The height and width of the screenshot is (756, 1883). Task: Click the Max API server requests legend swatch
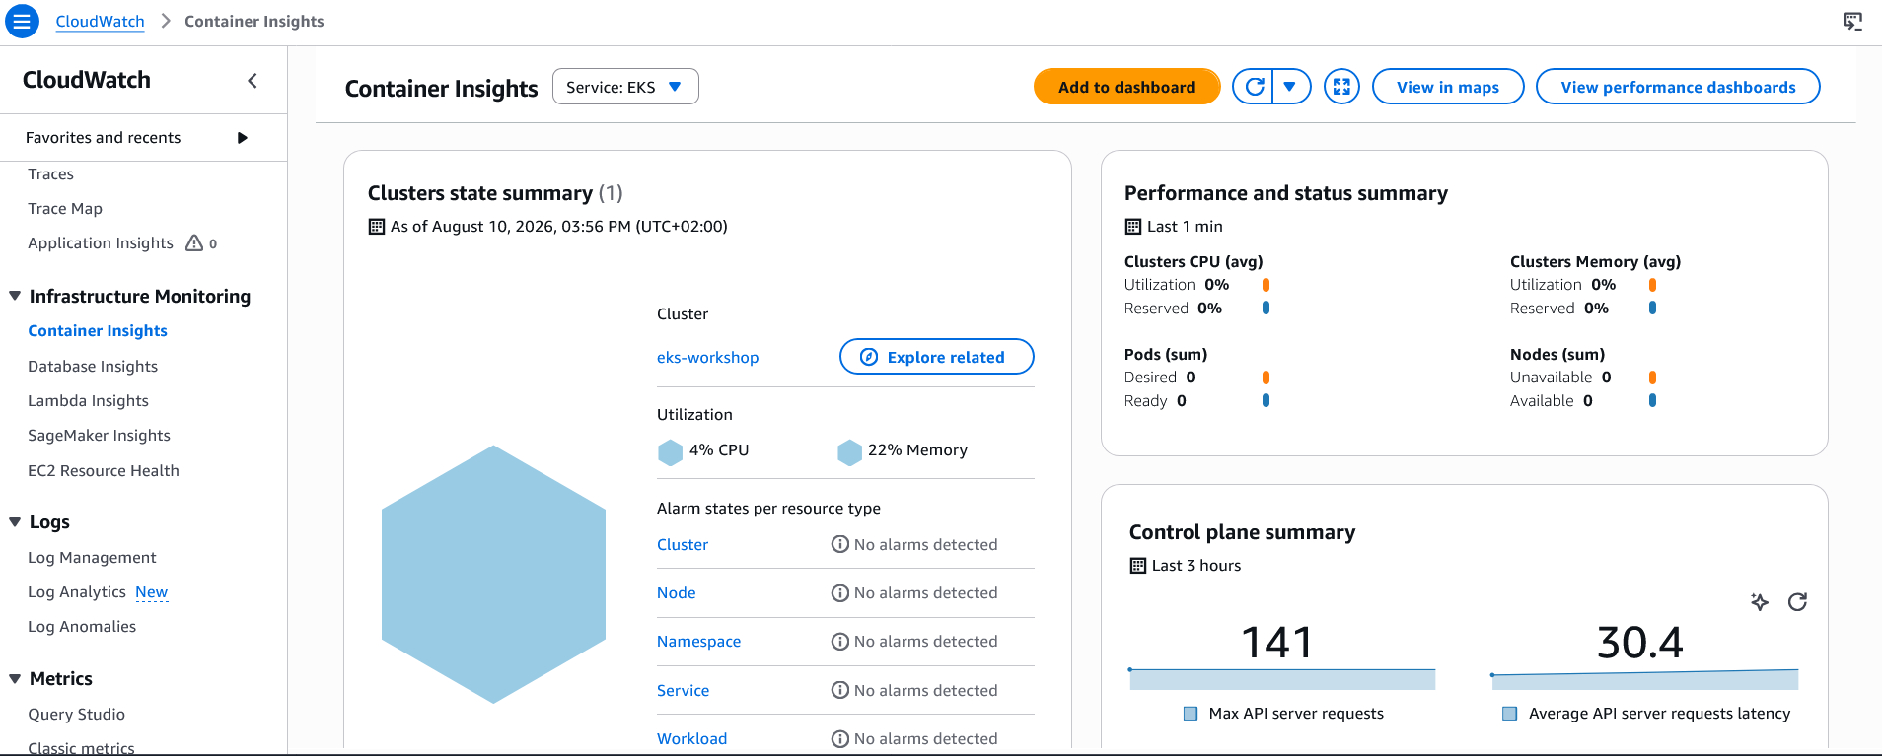tap(1191, 714)
